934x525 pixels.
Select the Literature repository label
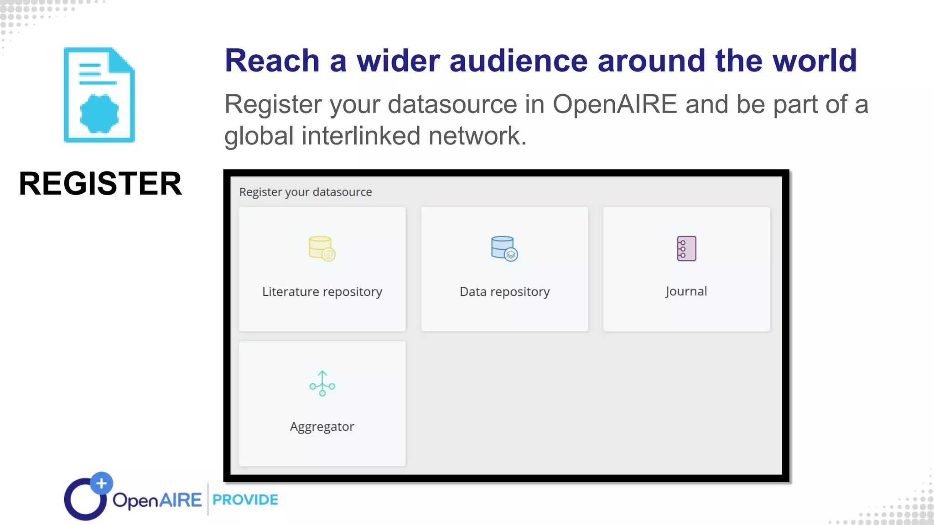coord(322,292)
